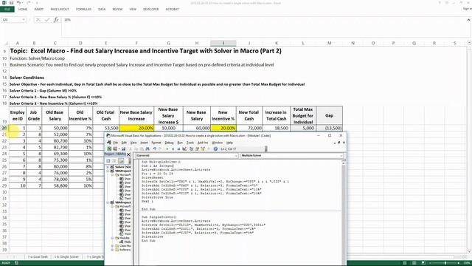This screenshot has width=472, height=266.
Task: Click the Run Sub play icon in the VBA toolbar
Action: pyautogui.click(x=167, y=149)
